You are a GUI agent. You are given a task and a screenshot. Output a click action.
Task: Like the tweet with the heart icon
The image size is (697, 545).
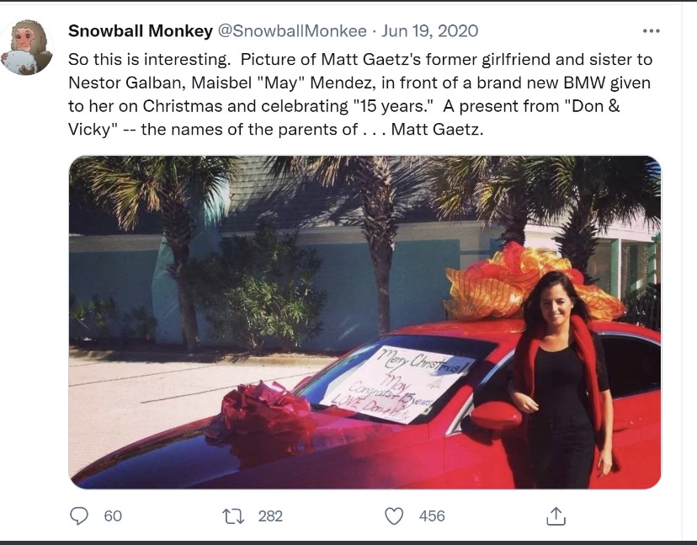[x=394, y=516]
